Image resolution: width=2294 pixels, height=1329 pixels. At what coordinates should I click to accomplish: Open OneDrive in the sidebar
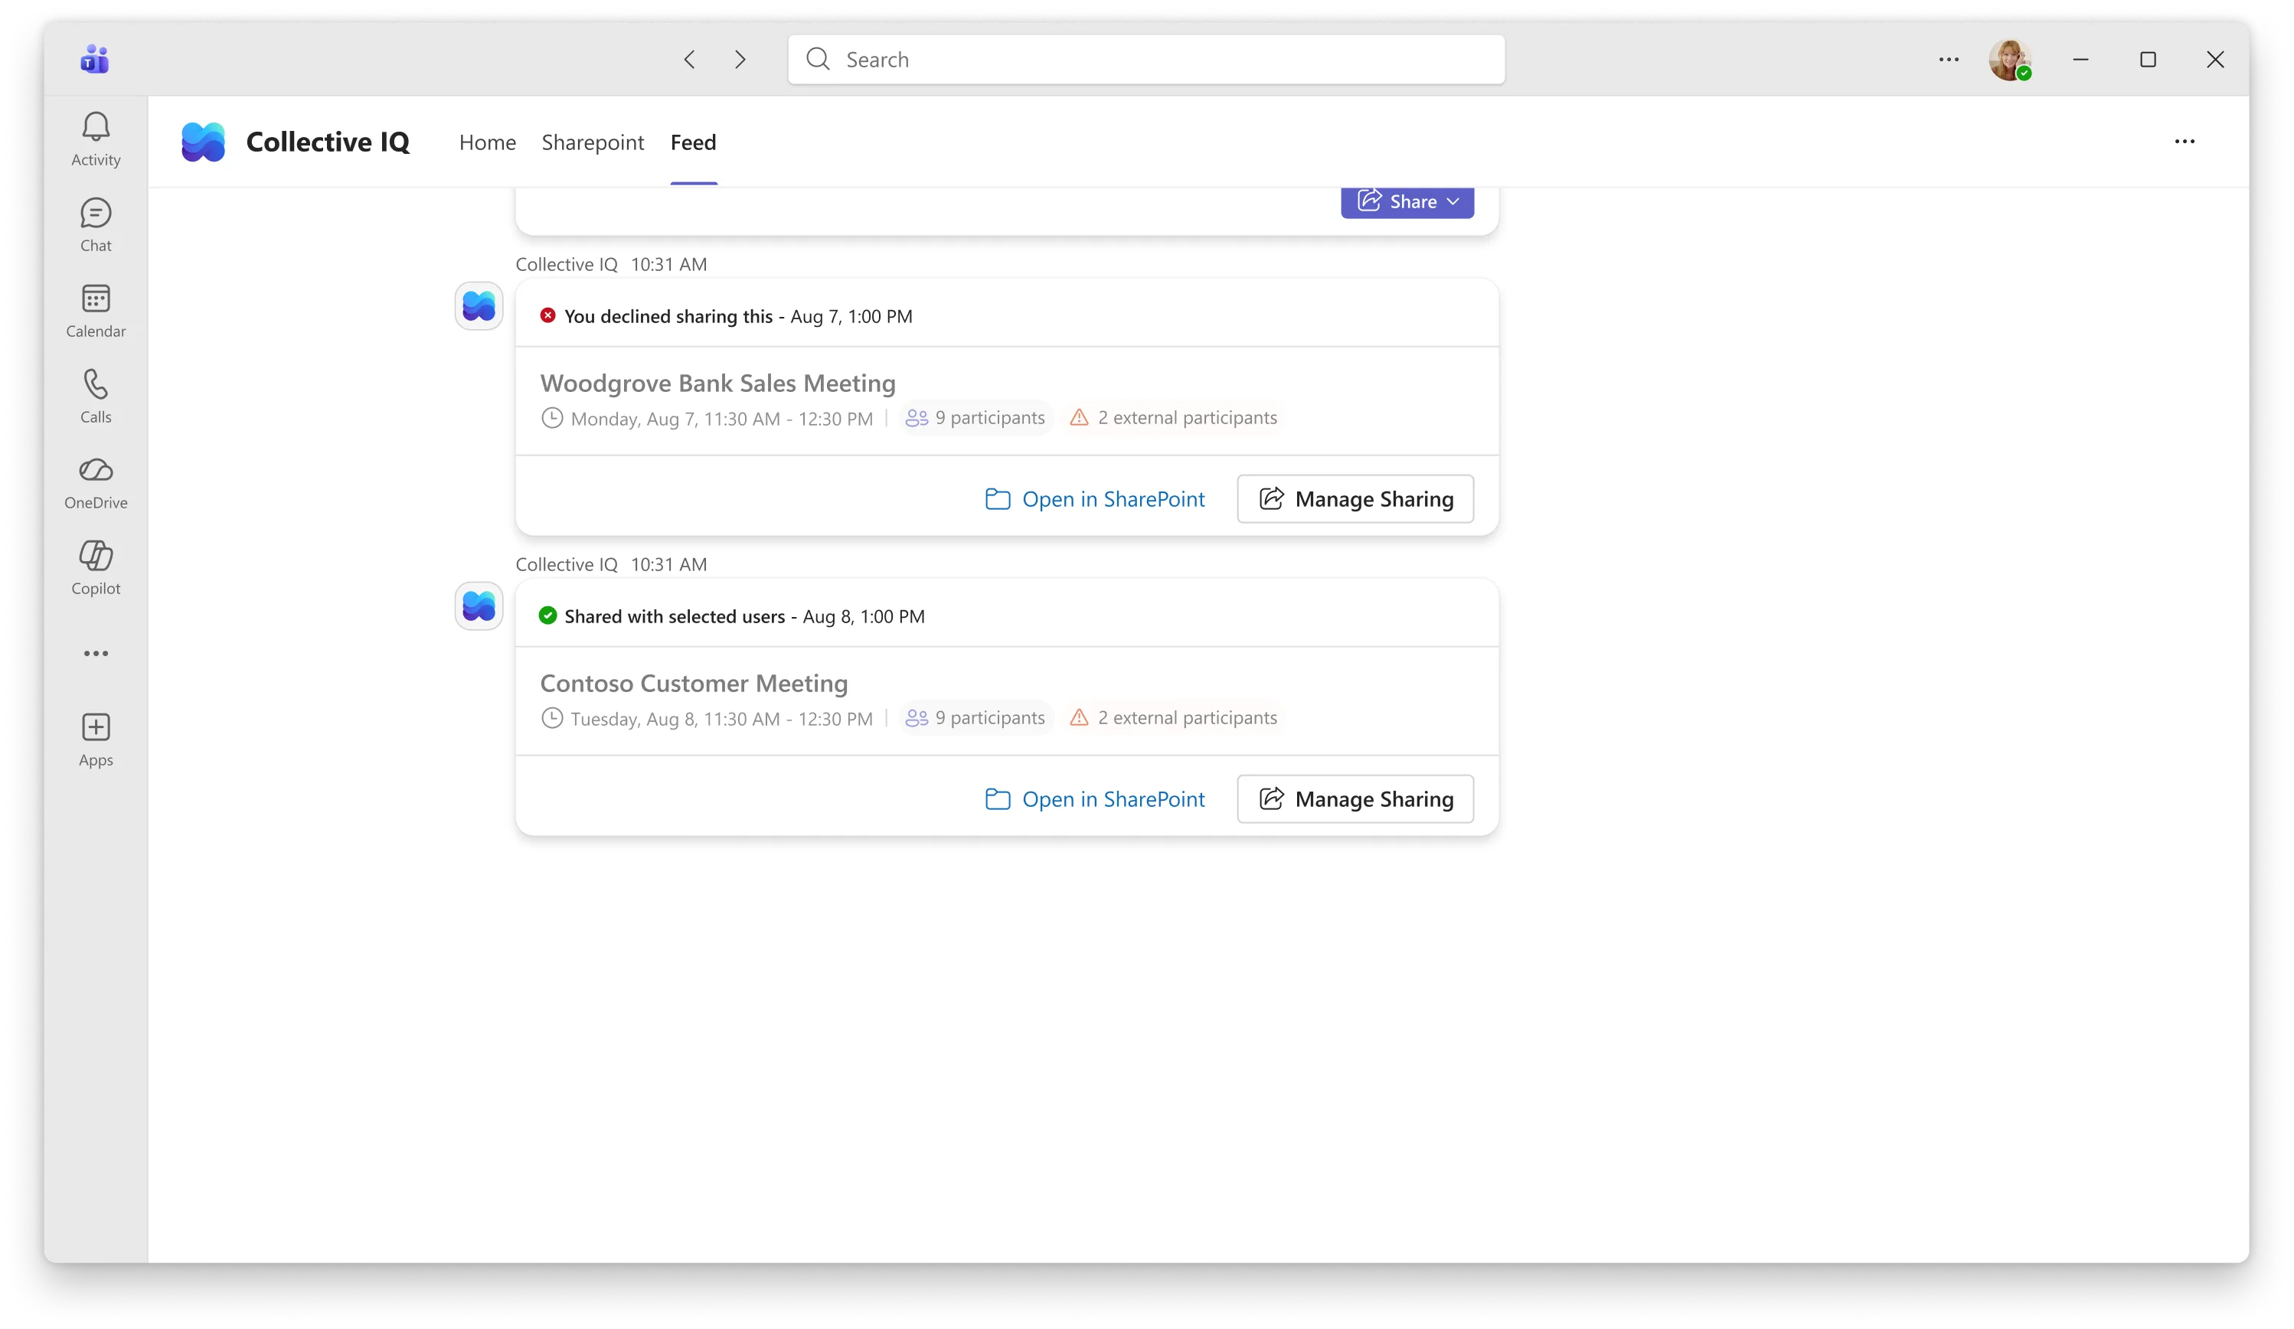96,482
